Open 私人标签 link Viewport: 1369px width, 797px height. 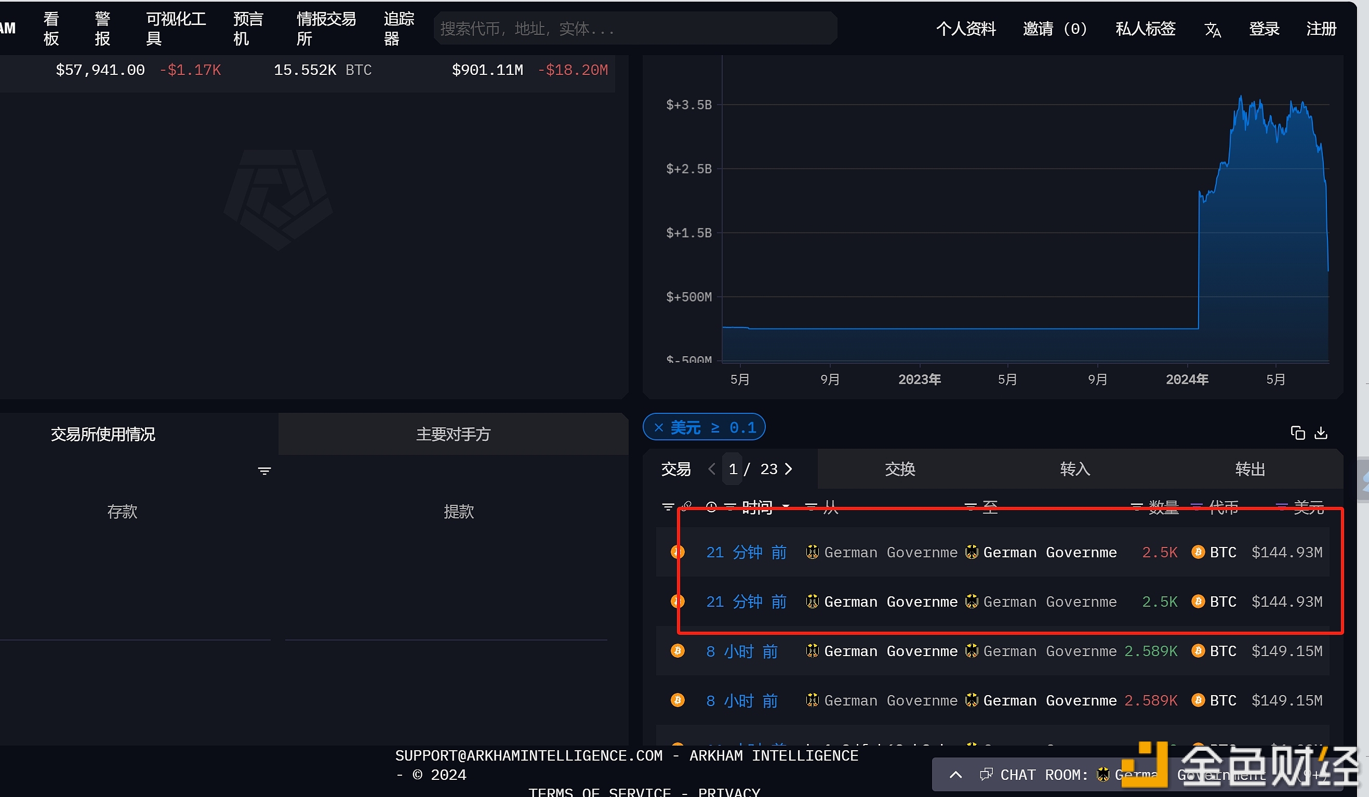click(x=1145, y=29)
